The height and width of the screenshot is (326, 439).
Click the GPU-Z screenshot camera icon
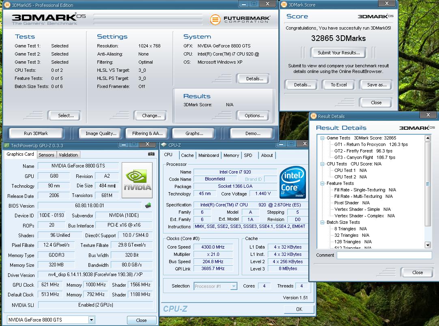tap(151, 154)
